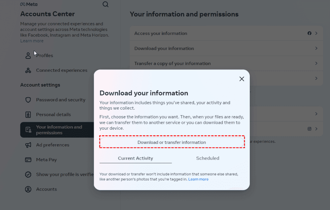Image resolution: width=330 pixels, height=210 pixels.
Task: Switch to the Current Activity tab
Action: (x=135, y=158)
